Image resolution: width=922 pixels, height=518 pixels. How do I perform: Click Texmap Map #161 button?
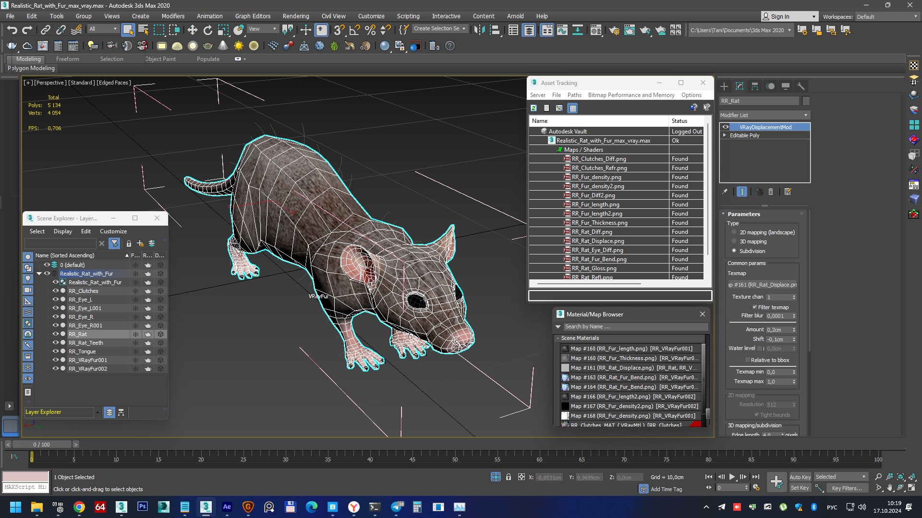pos(763,285)
